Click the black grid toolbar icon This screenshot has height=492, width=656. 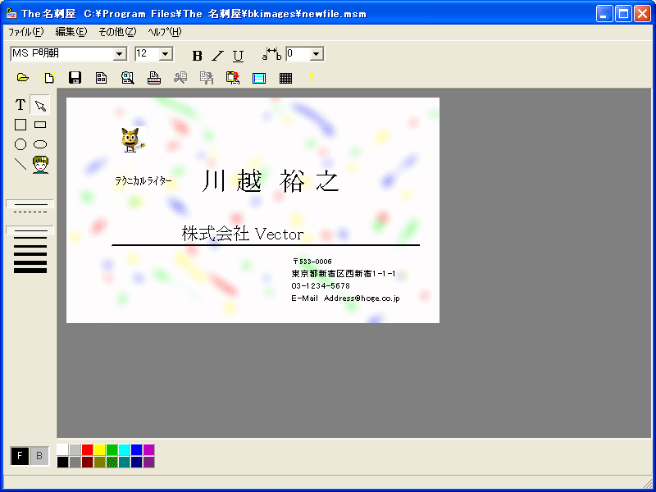point(285,78)
